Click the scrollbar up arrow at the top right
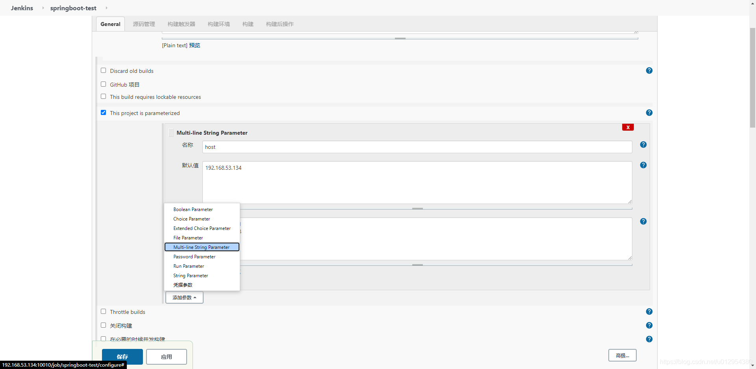Screen dimensions: 756x369 pyautogui.click(x=752, y=3)
